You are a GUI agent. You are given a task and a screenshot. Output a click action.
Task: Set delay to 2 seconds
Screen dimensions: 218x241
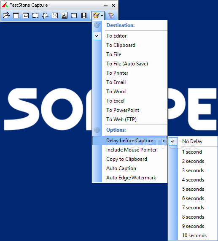[193, 161]
